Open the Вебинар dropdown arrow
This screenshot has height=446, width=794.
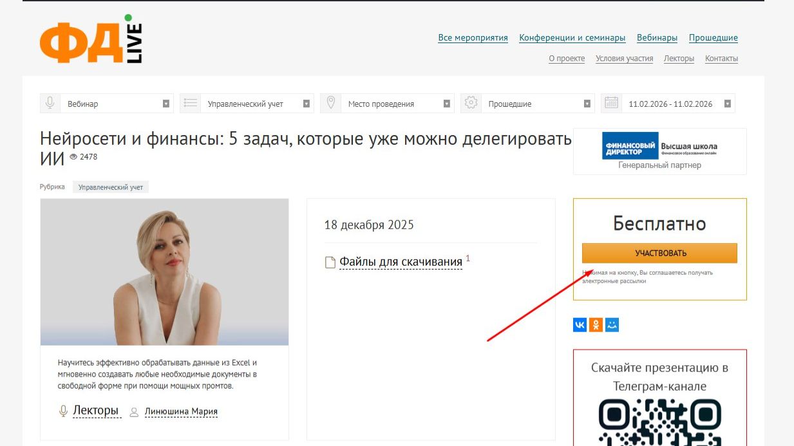click(x=166, y=104)
